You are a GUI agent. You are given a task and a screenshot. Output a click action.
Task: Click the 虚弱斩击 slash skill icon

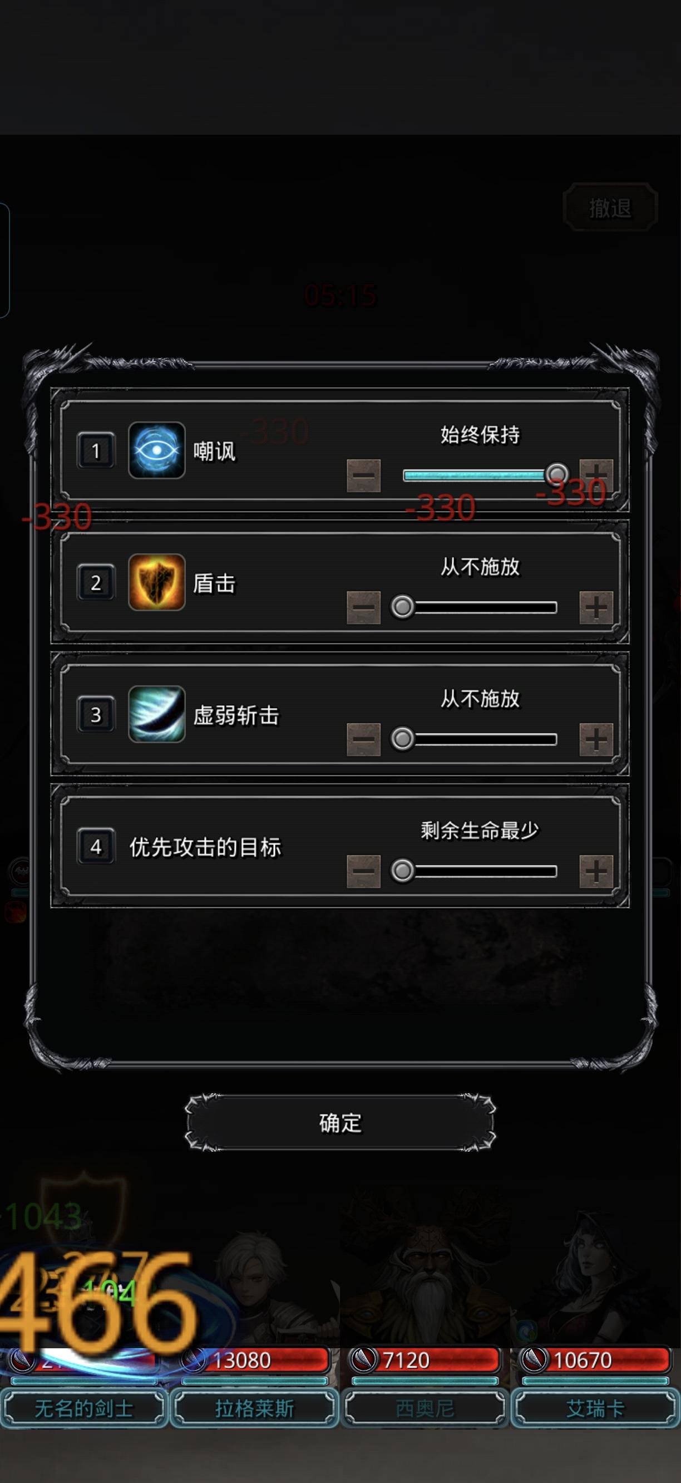pyautogui.click(x=156, y=714)
